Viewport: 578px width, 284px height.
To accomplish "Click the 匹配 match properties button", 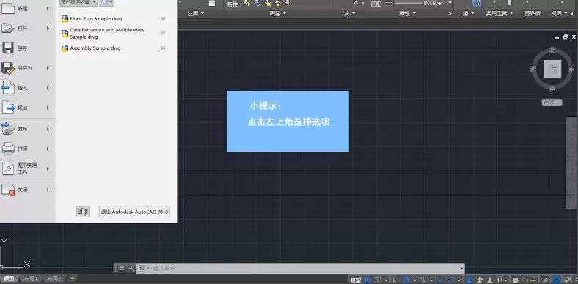I will [x=376, y=4].
